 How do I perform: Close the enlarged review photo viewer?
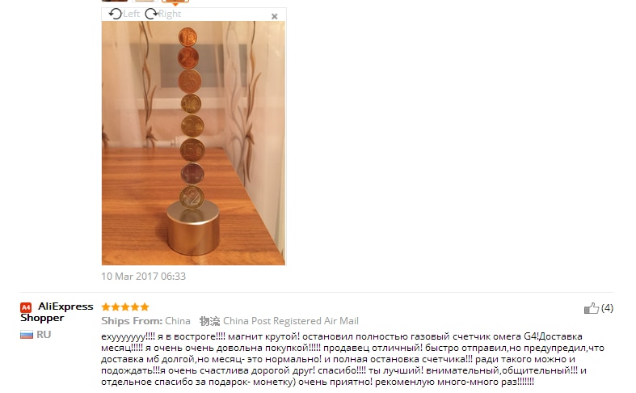pos(275,16)
